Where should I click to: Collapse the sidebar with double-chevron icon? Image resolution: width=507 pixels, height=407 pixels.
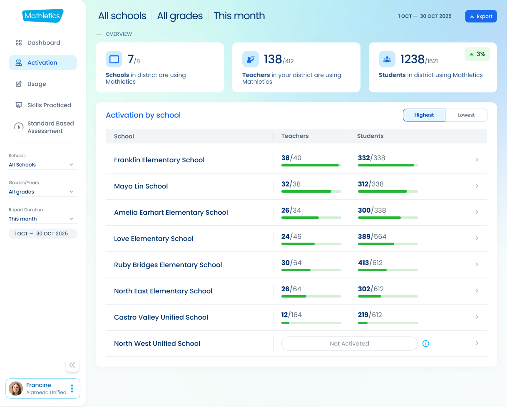coord(72,365)
